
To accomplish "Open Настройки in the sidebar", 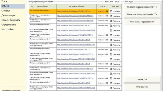I will (x=7, y=29).
